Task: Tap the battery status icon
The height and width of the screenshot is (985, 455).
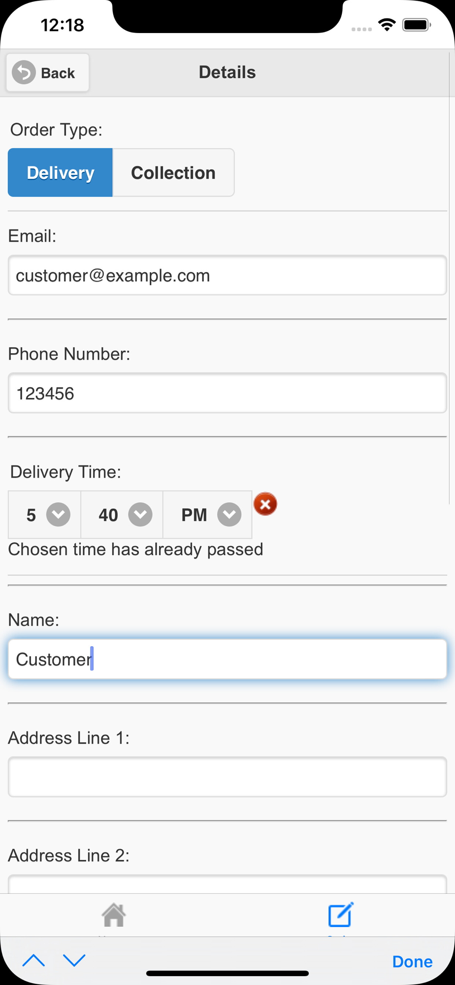Action: tap(417, 25)
